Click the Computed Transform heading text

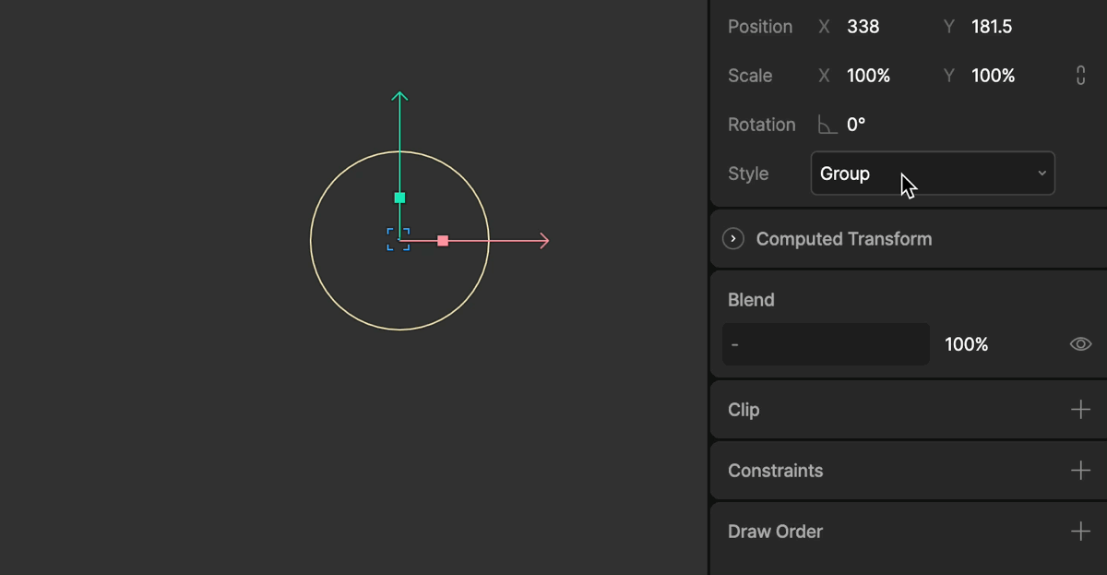click(x=844, y=239)
